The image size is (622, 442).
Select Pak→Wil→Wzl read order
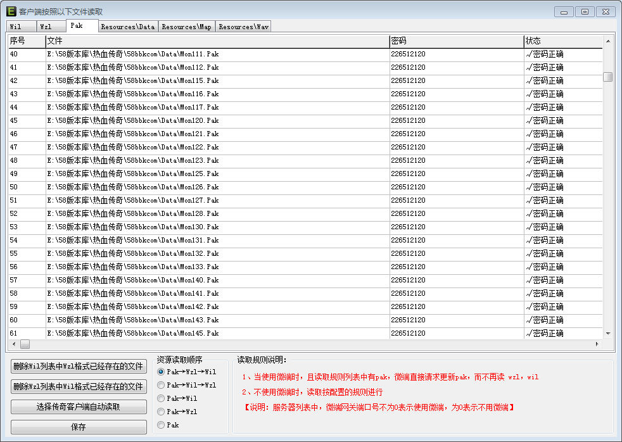point(187,385)
